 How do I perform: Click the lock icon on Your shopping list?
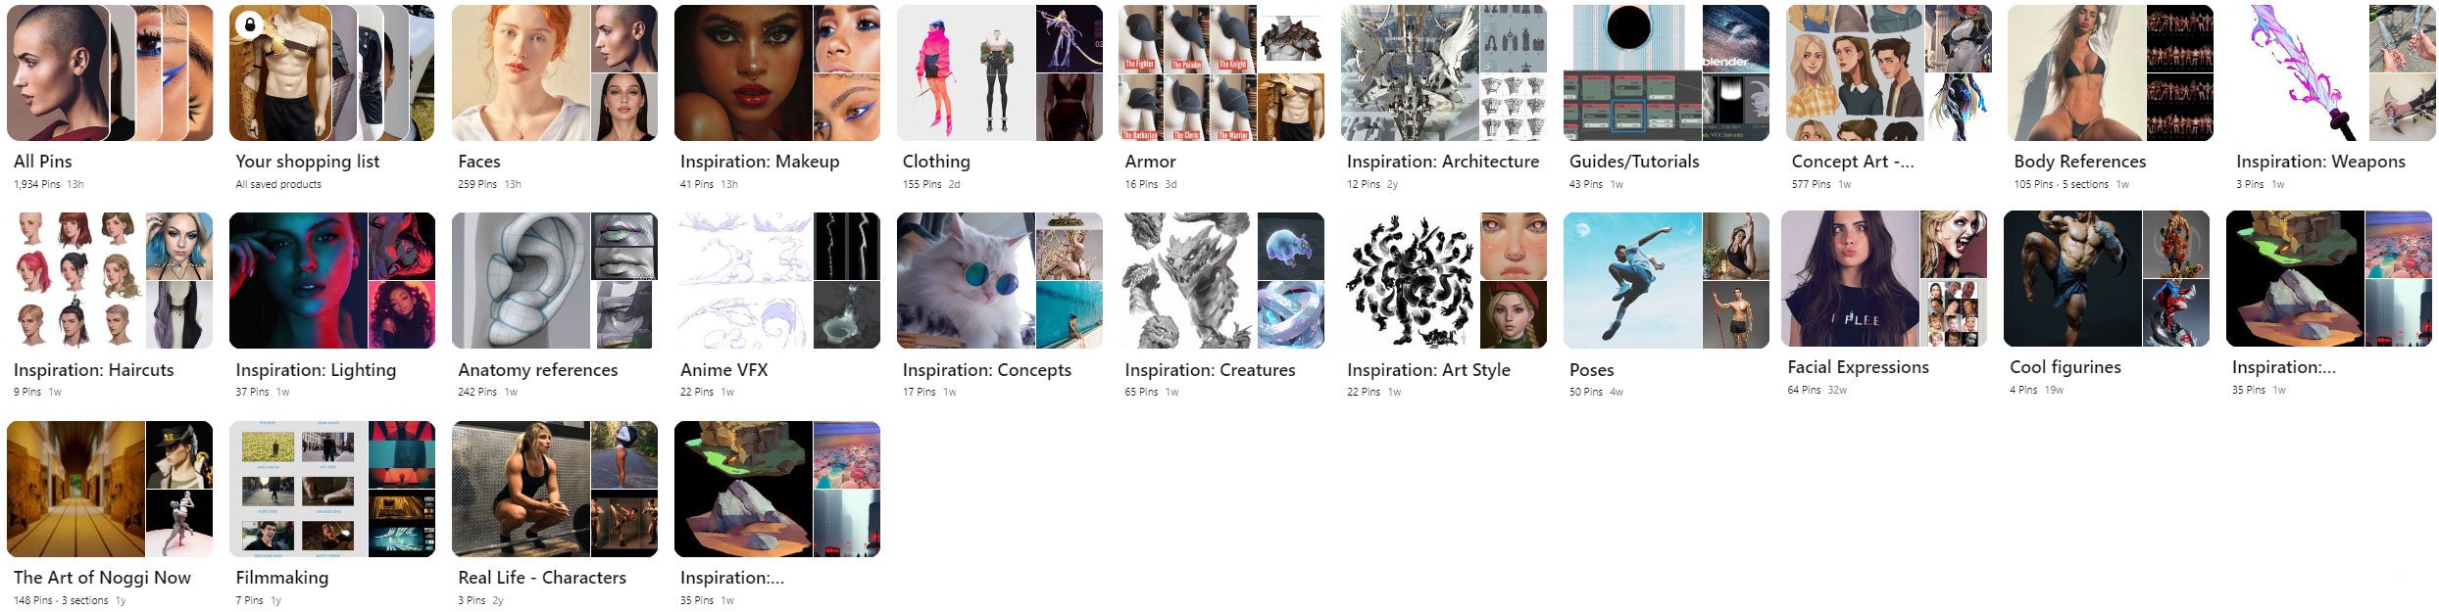(250, 24)
